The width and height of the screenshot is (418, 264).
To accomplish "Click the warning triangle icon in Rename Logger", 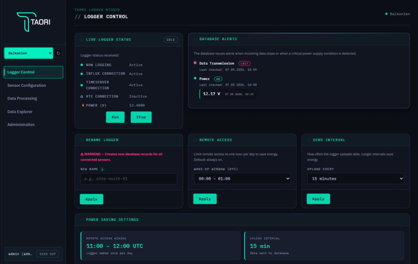I will click(x=82, y=154).
